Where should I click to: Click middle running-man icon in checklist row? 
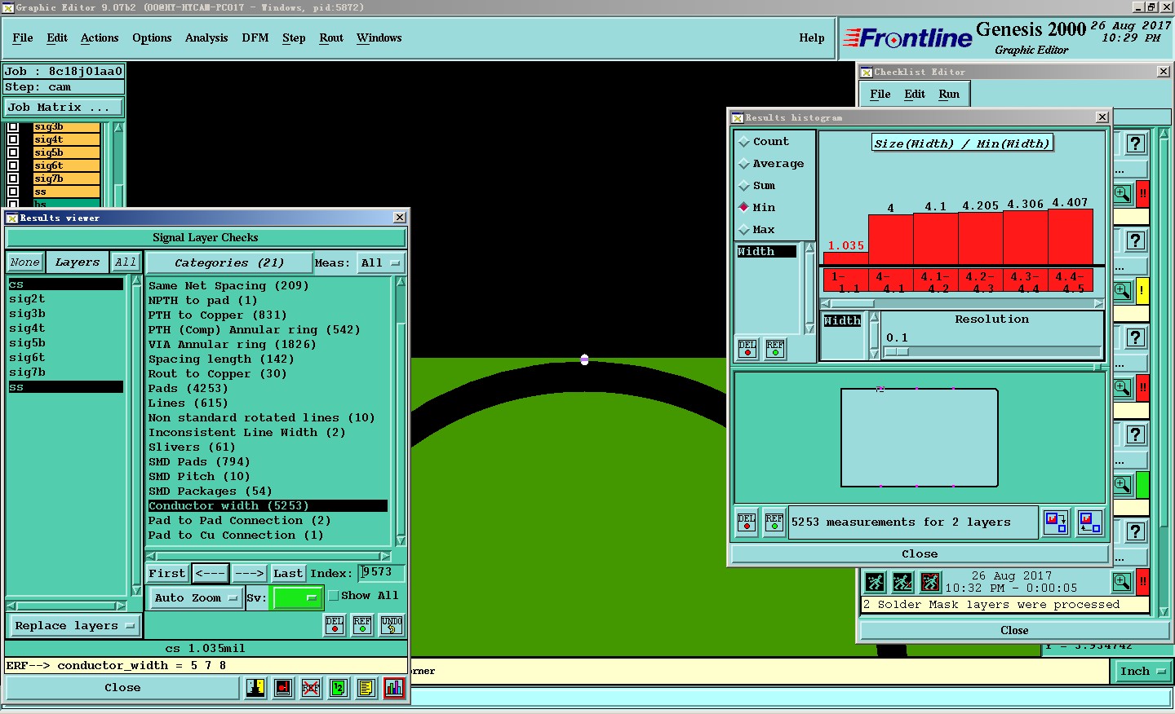click(902, 582)
